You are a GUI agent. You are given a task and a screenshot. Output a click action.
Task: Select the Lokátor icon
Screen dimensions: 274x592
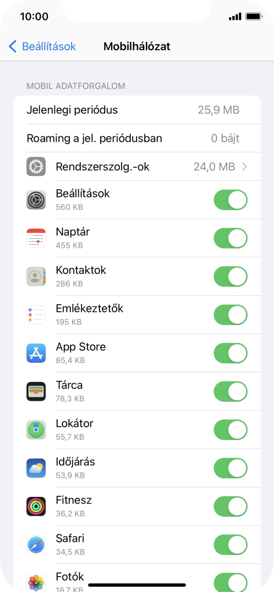36,429
